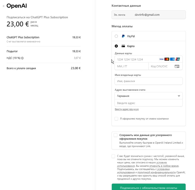This screenshot has width=195, height=190.
Task: Select the Карта payment radio button
Action: pyautogui.click(x=116, y=46)
